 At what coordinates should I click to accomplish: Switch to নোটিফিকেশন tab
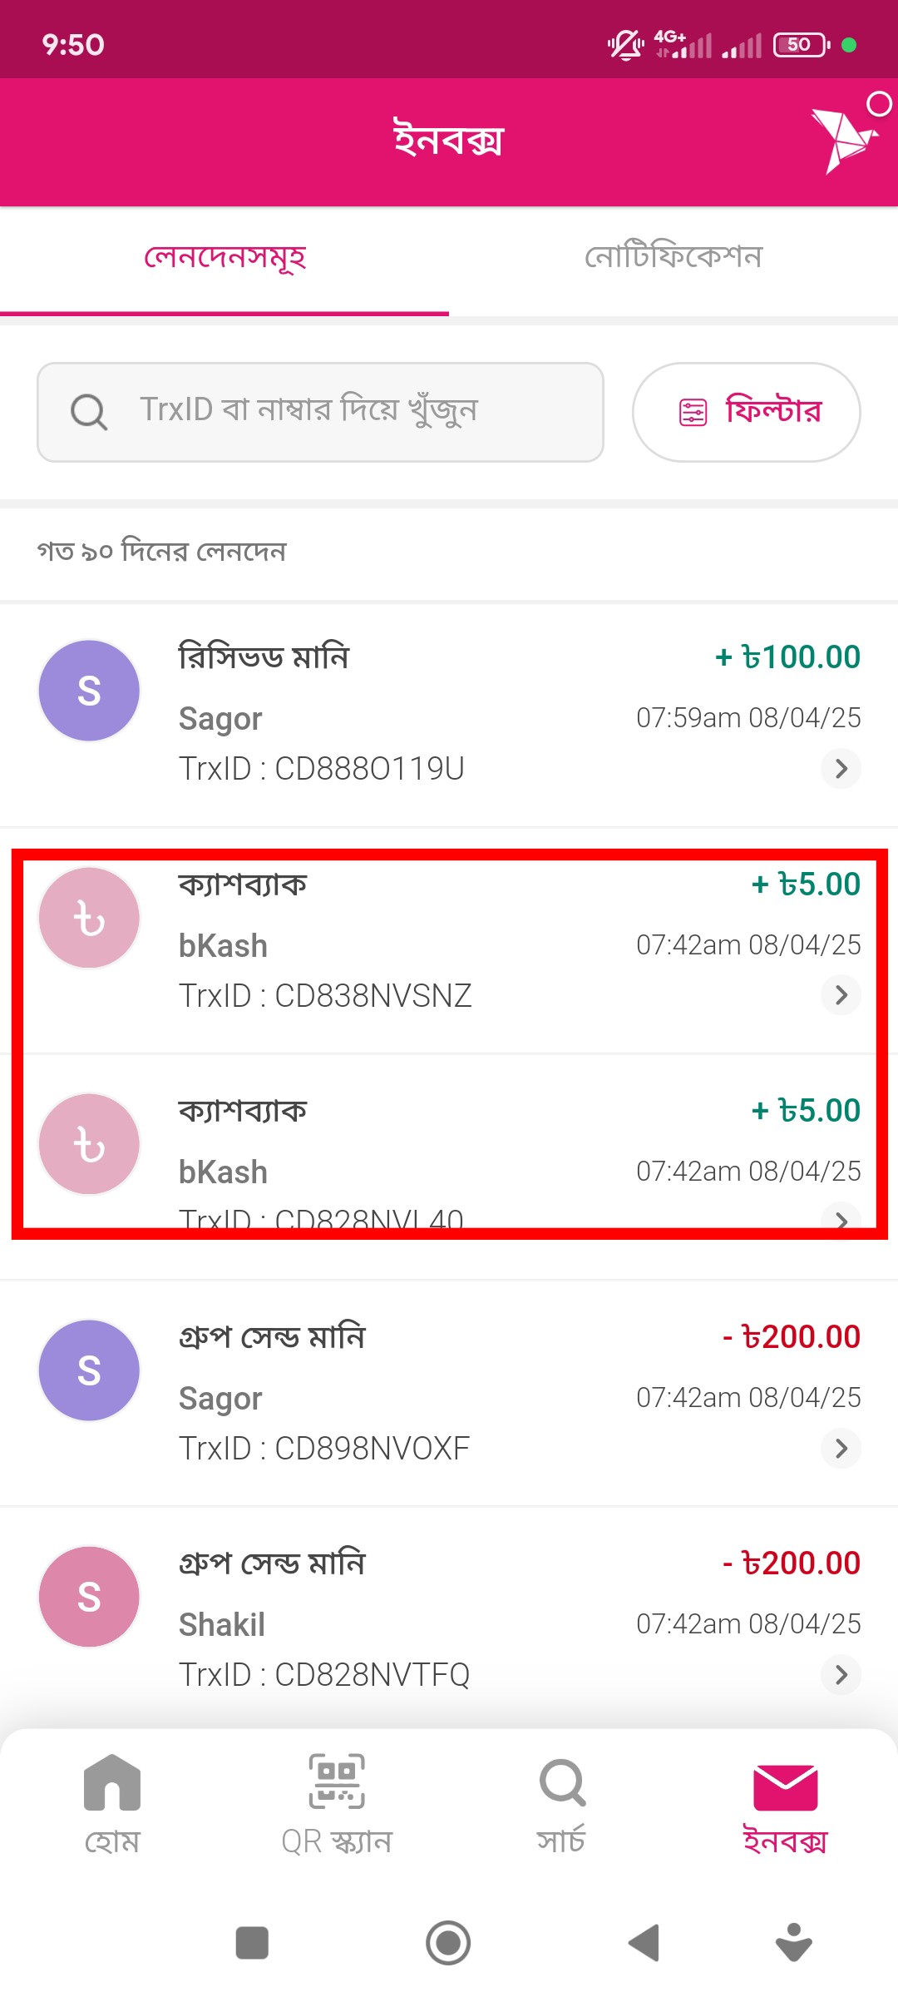pos(673,258)
